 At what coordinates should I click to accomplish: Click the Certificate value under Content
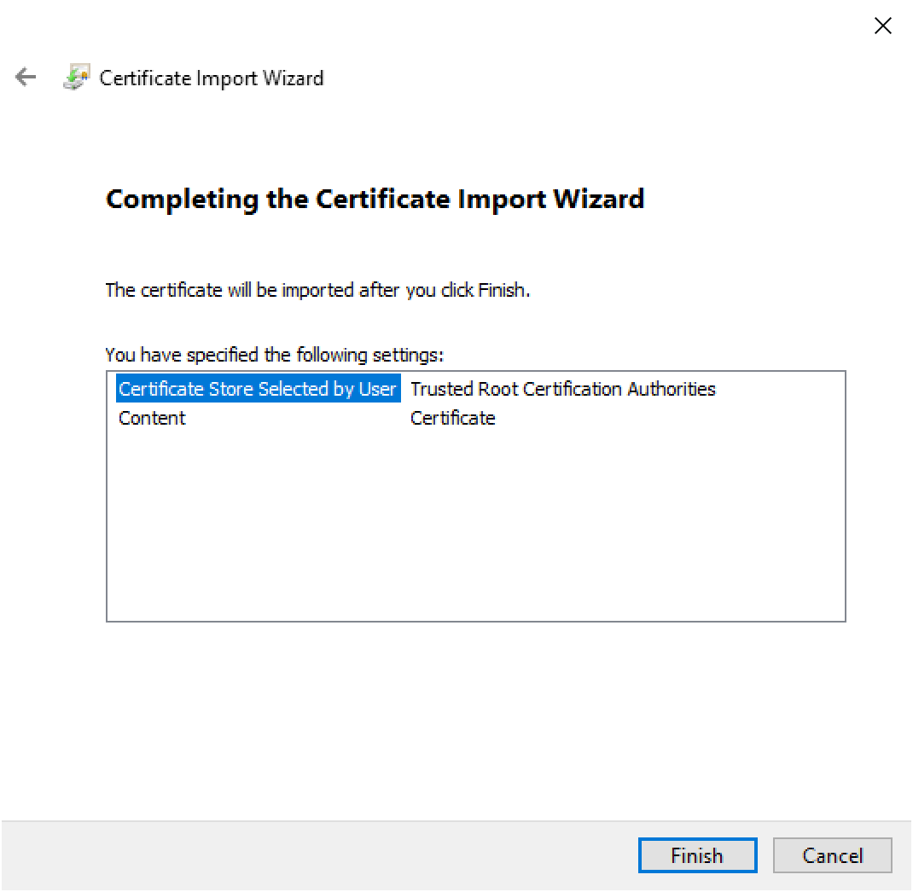(452, 418)
